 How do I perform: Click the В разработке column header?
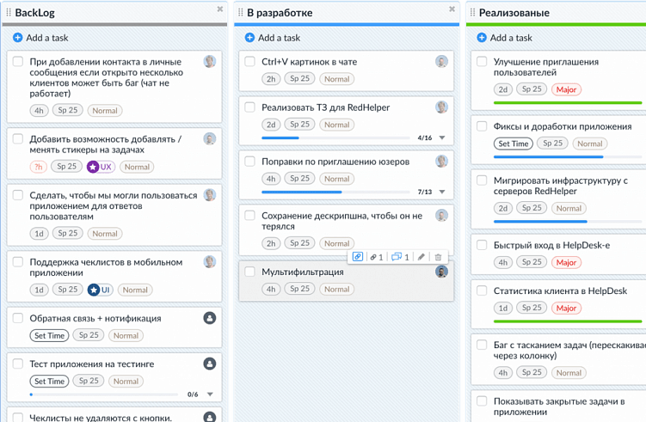pyautogui.click(x=280, y=13)
